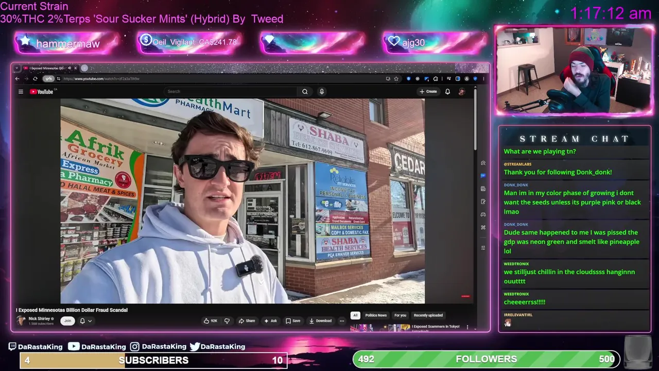Click Nick Shirley channel avatar

click(x=21, y=321)
